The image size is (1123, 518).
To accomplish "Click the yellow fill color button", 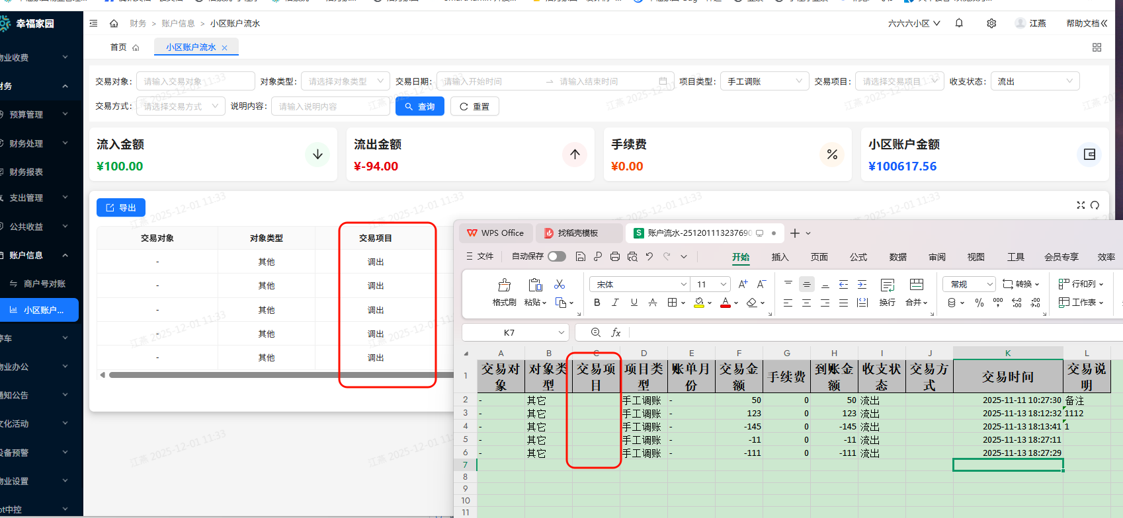I will coord(699,303).
